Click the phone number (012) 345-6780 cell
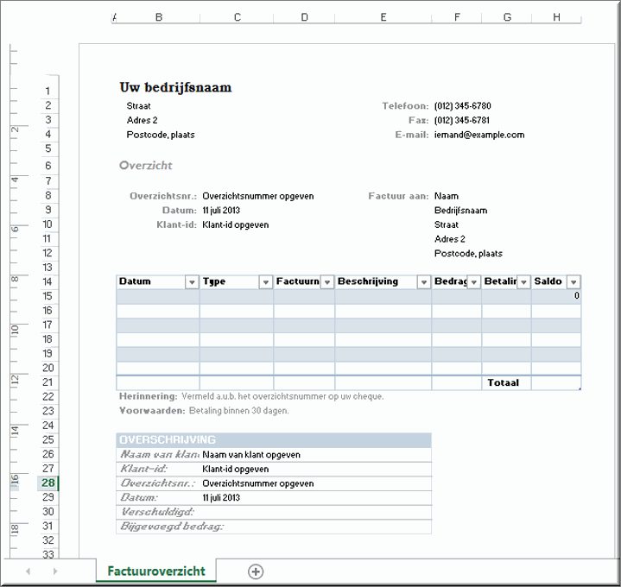The height and width of the screenshot is (587, 621). coord(462,106)
